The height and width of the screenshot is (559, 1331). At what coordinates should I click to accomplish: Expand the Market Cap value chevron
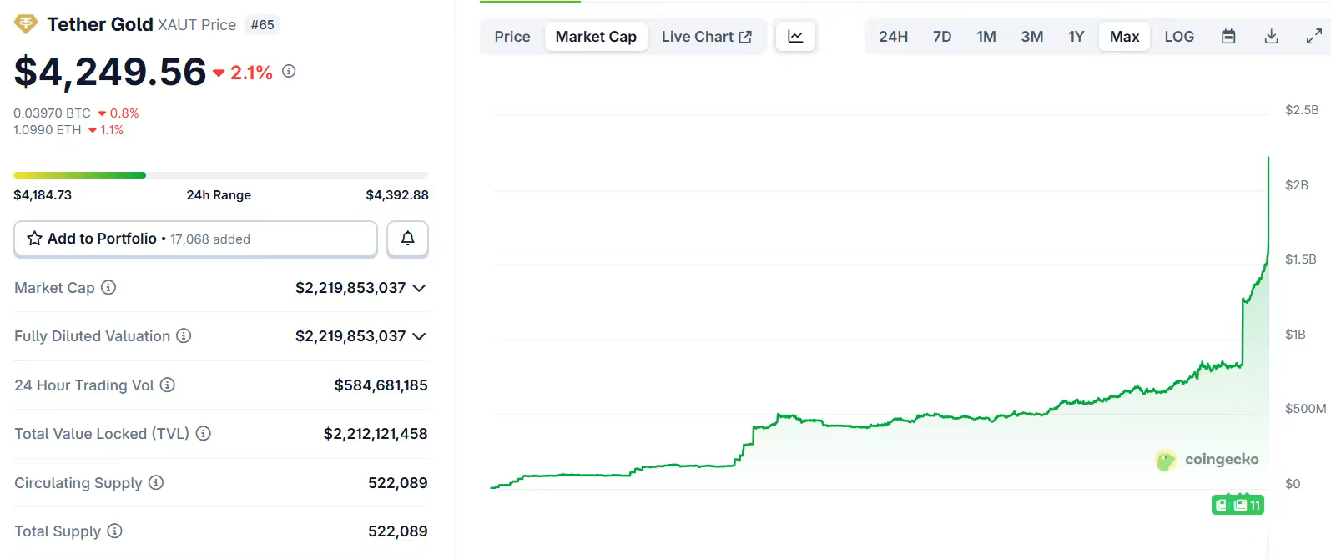[x=419, y=288]
